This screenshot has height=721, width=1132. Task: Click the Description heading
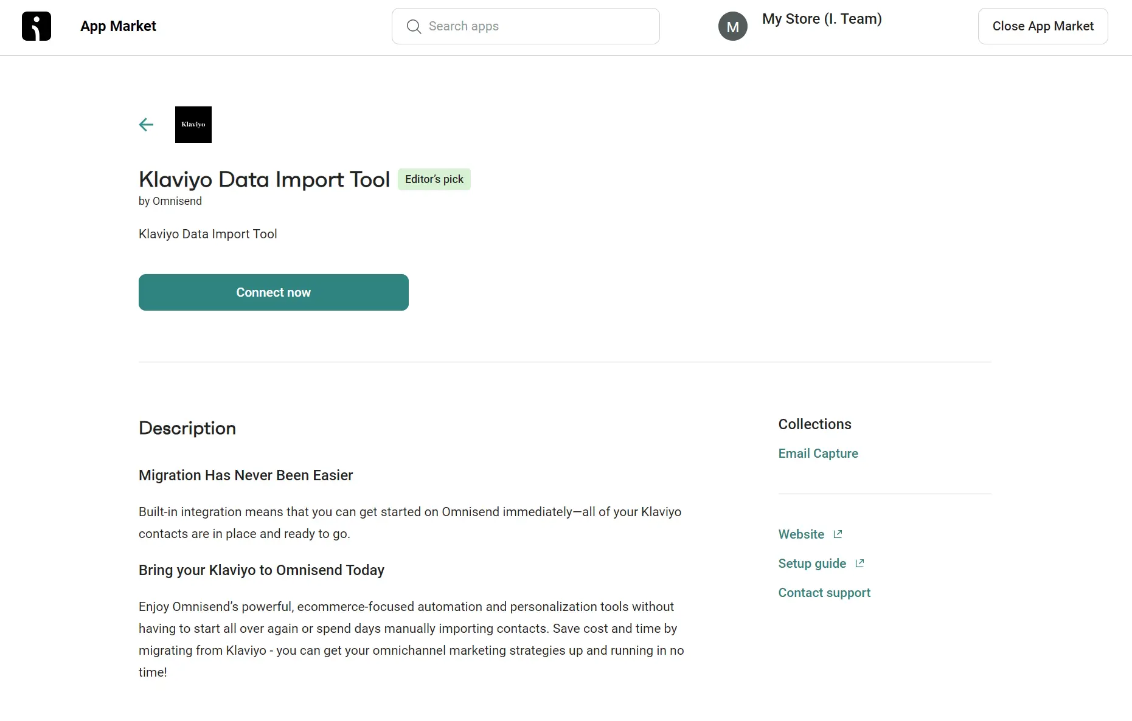(187, 428)
